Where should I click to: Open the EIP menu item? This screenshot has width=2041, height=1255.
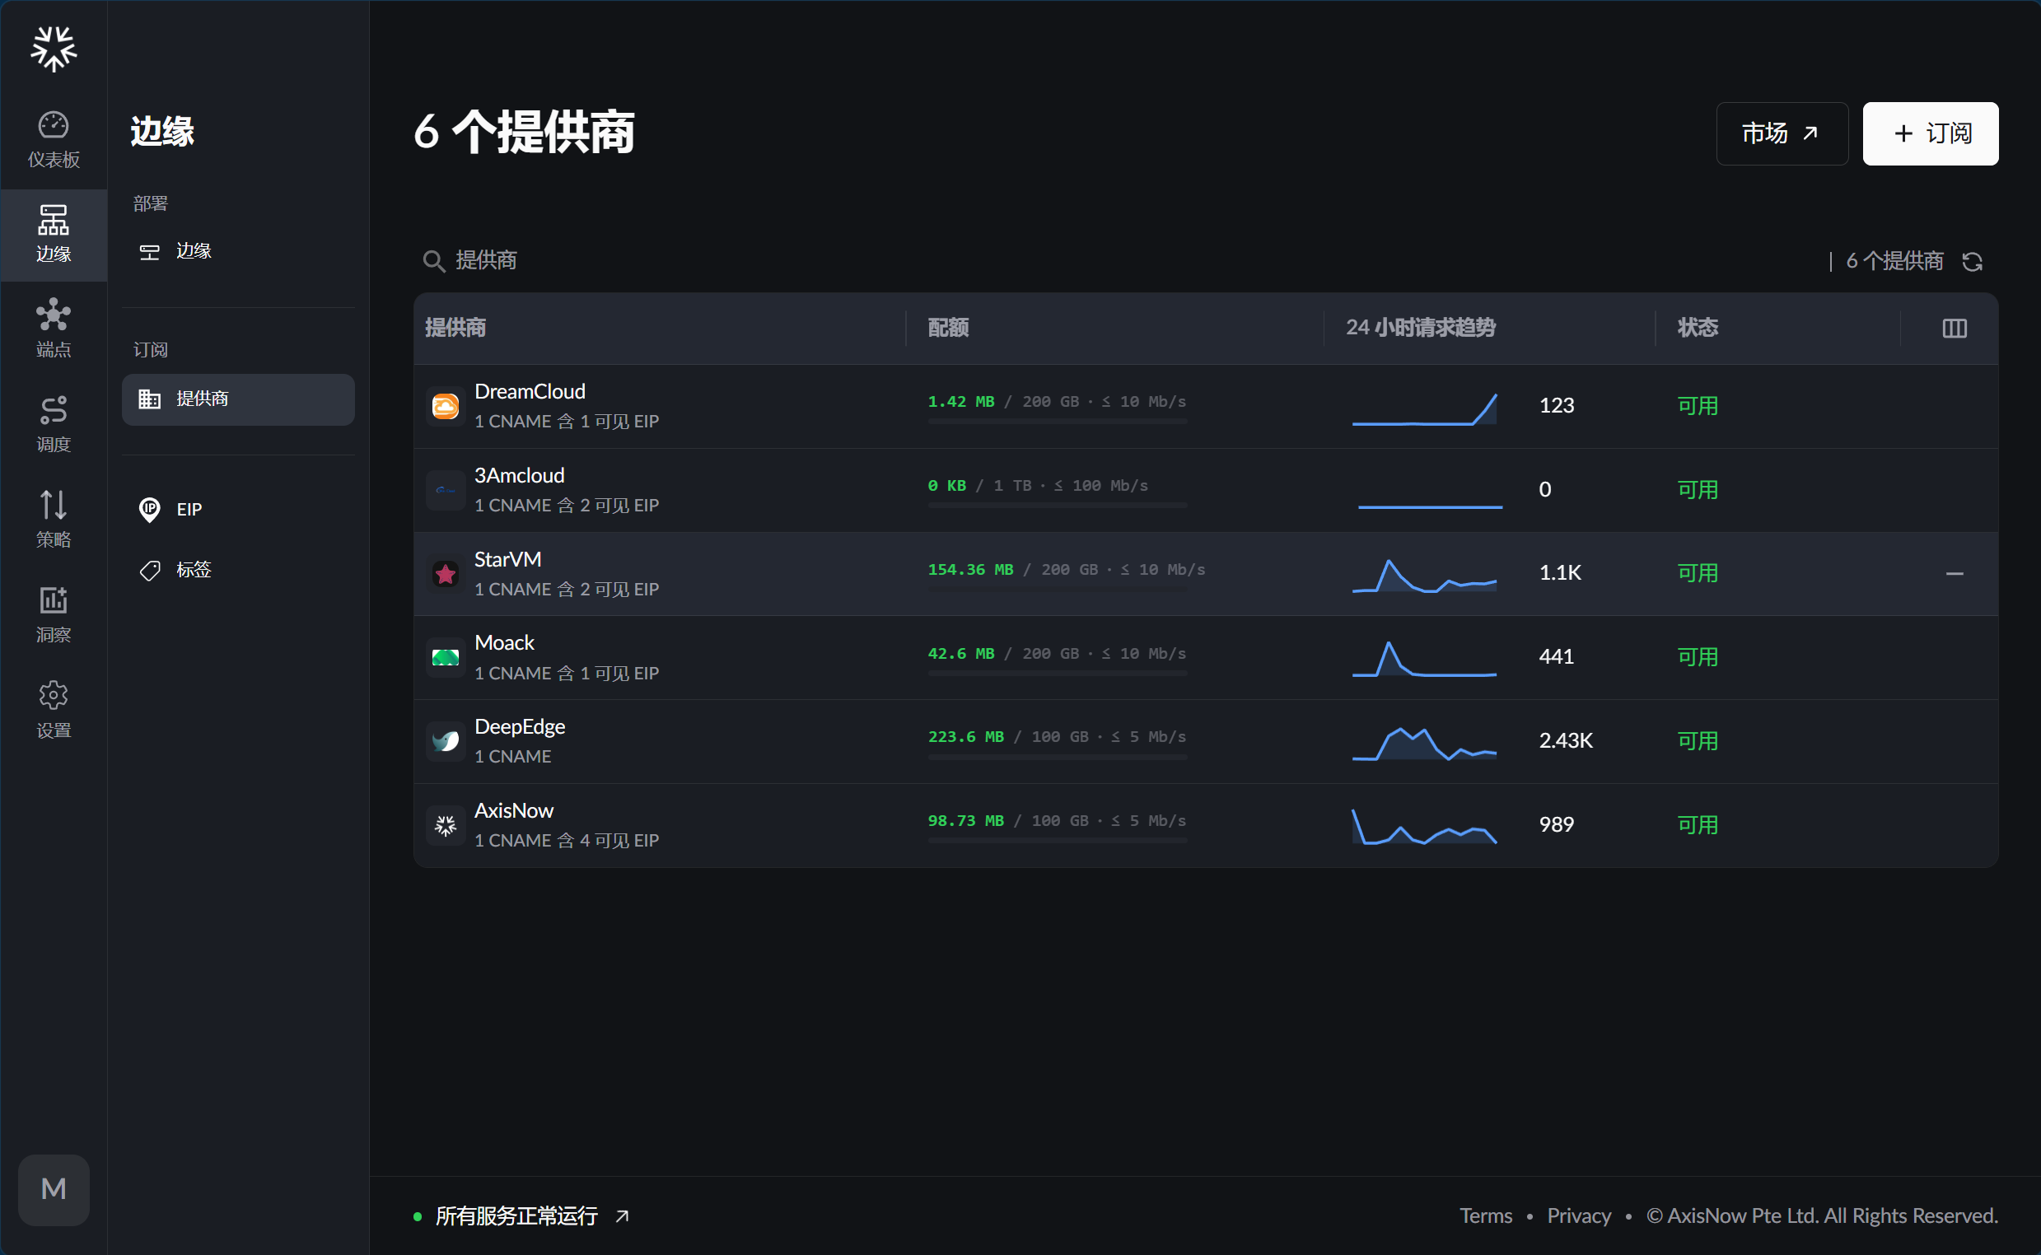pyautogui.click(x=238, y=509)
